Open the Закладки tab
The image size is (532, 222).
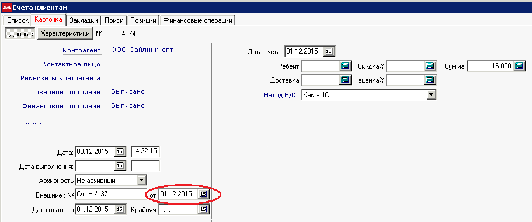pyautogui.click(x=84, y=20)
